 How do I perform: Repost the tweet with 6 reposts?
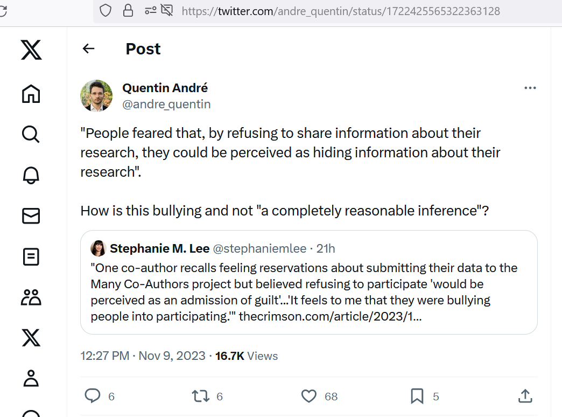(x=200, y=396)
